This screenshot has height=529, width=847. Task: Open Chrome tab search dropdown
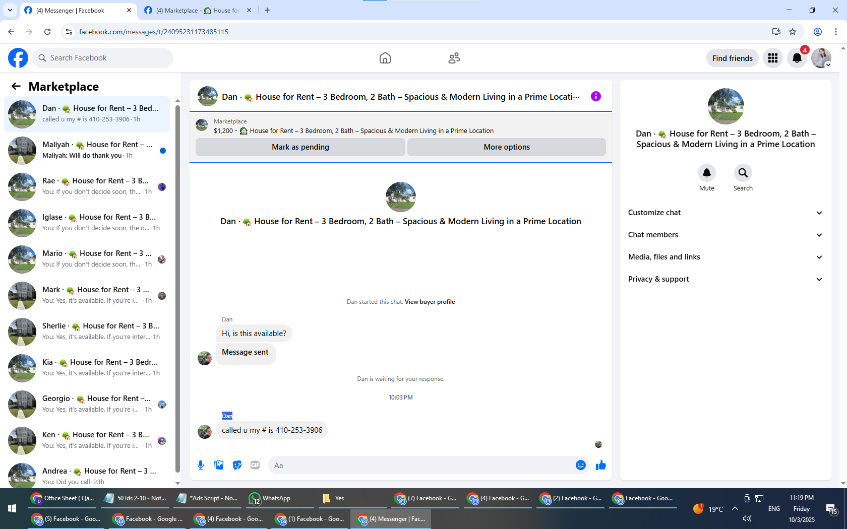[x=10, y=10]
